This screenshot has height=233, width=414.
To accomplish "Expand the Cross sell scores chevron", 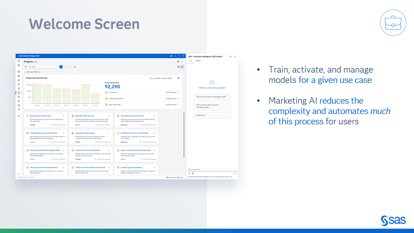I will click(x=179, y=92).
